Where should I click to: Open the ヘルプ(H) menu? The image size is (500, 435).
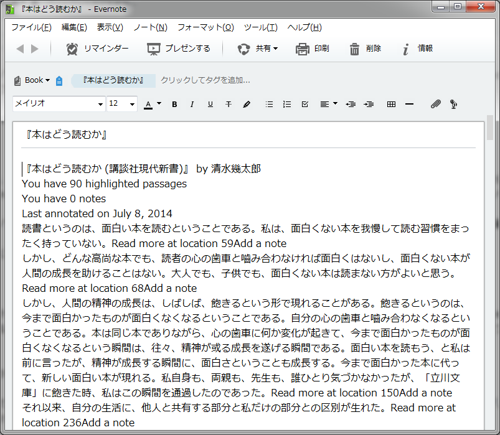point(304,28)
